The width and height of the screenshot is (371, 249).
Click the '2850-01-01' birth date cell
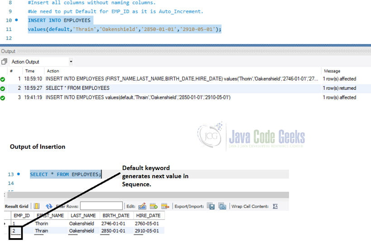(x=113, y=231)
